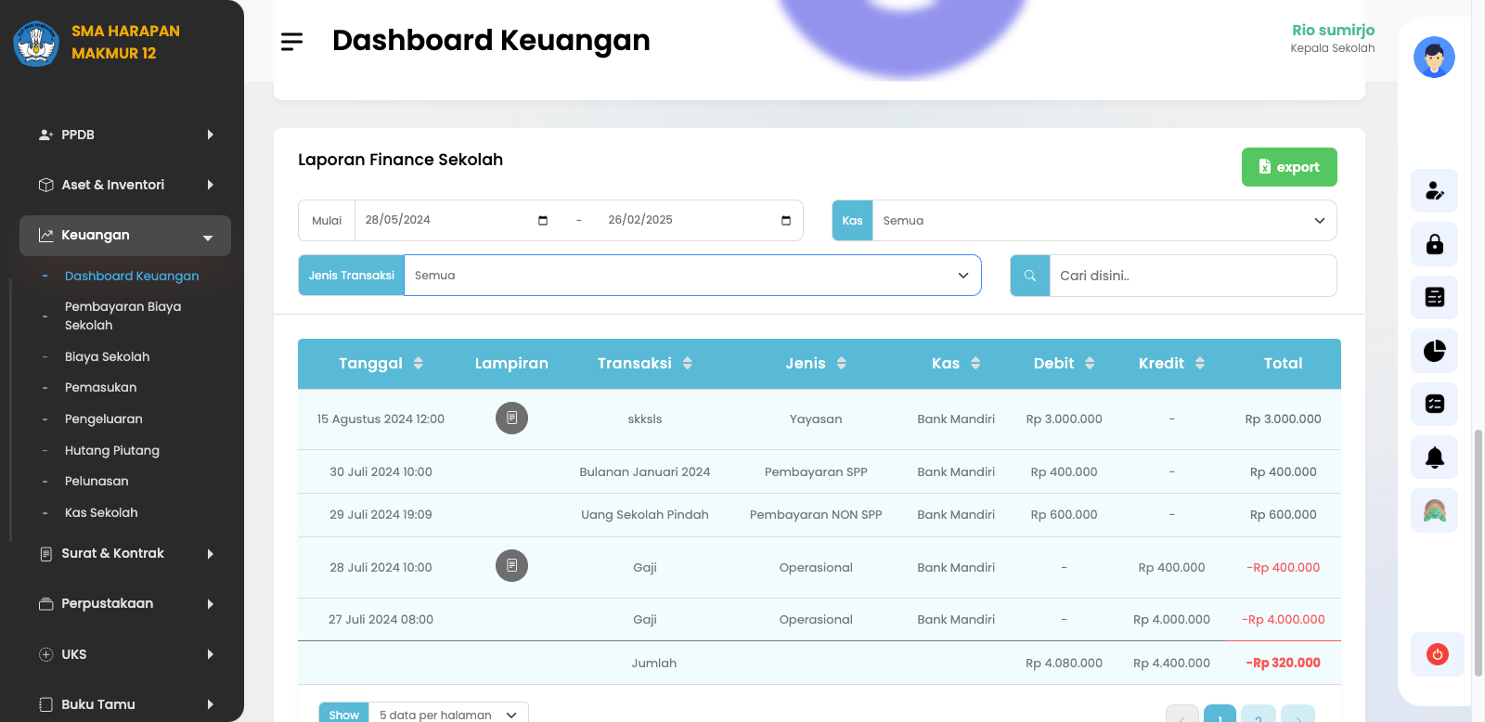Click the Cari disini search field
Screen dimensions: 1485x722
click(x=1192, y=276)
